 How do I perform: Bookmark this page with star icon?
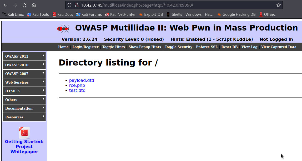(279, 5)
